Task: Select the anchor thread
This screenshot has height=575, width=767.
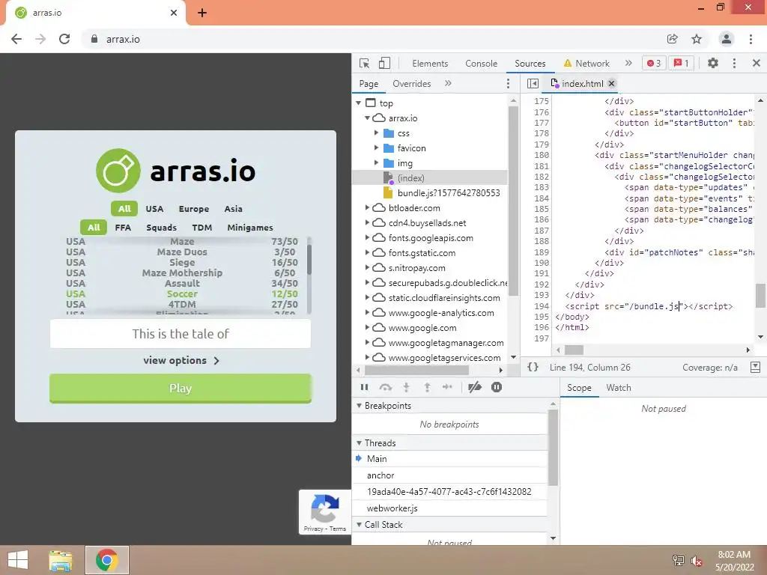Action: coord(449,475)
